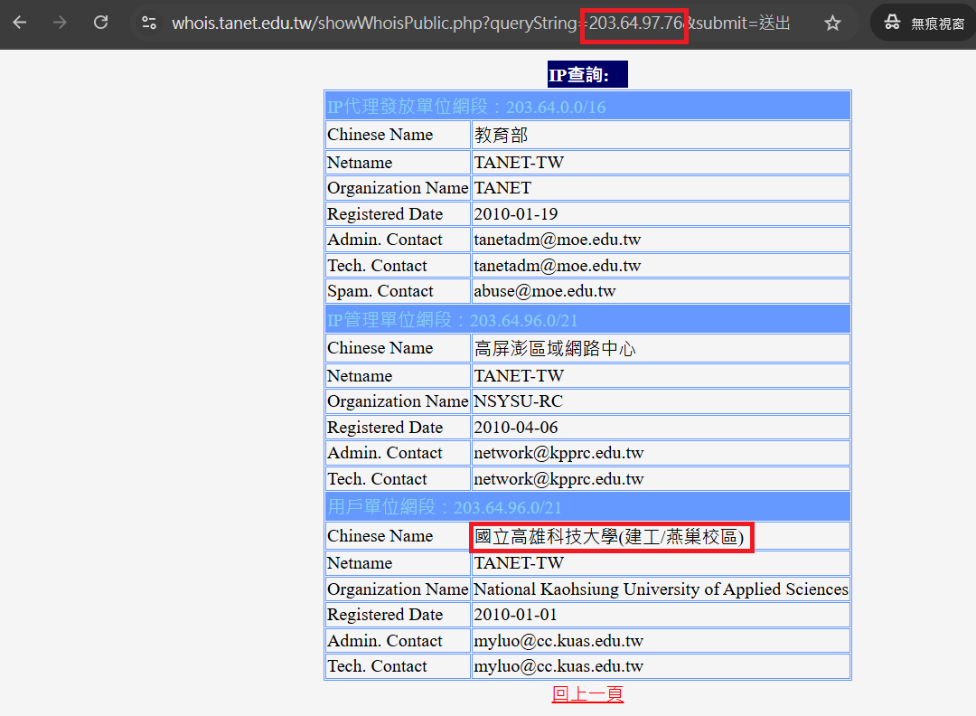Viewport: 976px width, 716px height.
Task: Select the cell '國立高雄科技大學(建工/燕巢校區)'
Action: (x=661, y=536)
